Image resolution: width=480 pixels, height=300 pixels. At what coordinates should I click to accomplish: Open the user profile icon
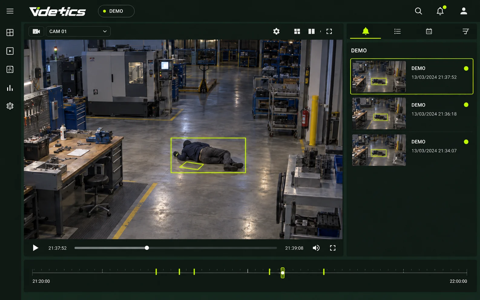coord(464,11)
